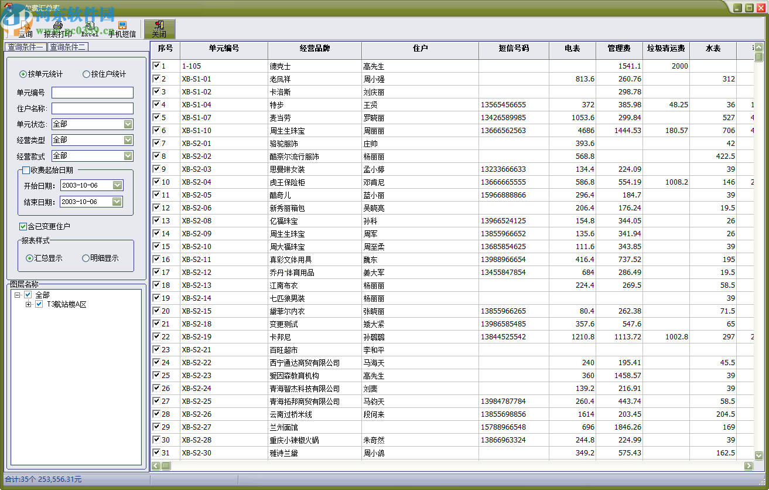Focus the 住户名称 input field

point(93,108)
